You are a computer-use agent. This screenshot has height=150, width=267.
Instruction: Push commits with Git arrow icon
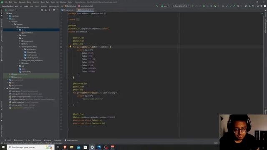(x=234, y=6)
